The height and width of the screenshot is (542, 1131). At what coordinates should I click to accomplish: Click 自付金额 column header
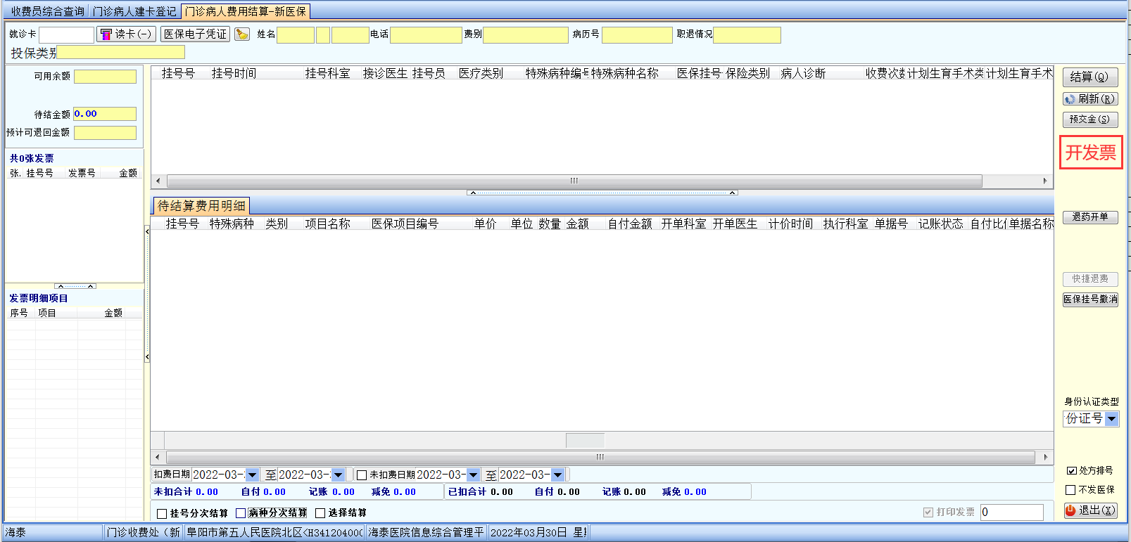click(x=630, y=224)
